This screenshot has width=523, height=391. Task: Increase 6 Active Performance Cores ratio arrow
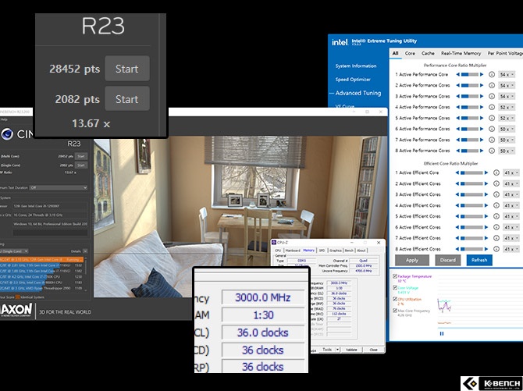tap(482, 129)
